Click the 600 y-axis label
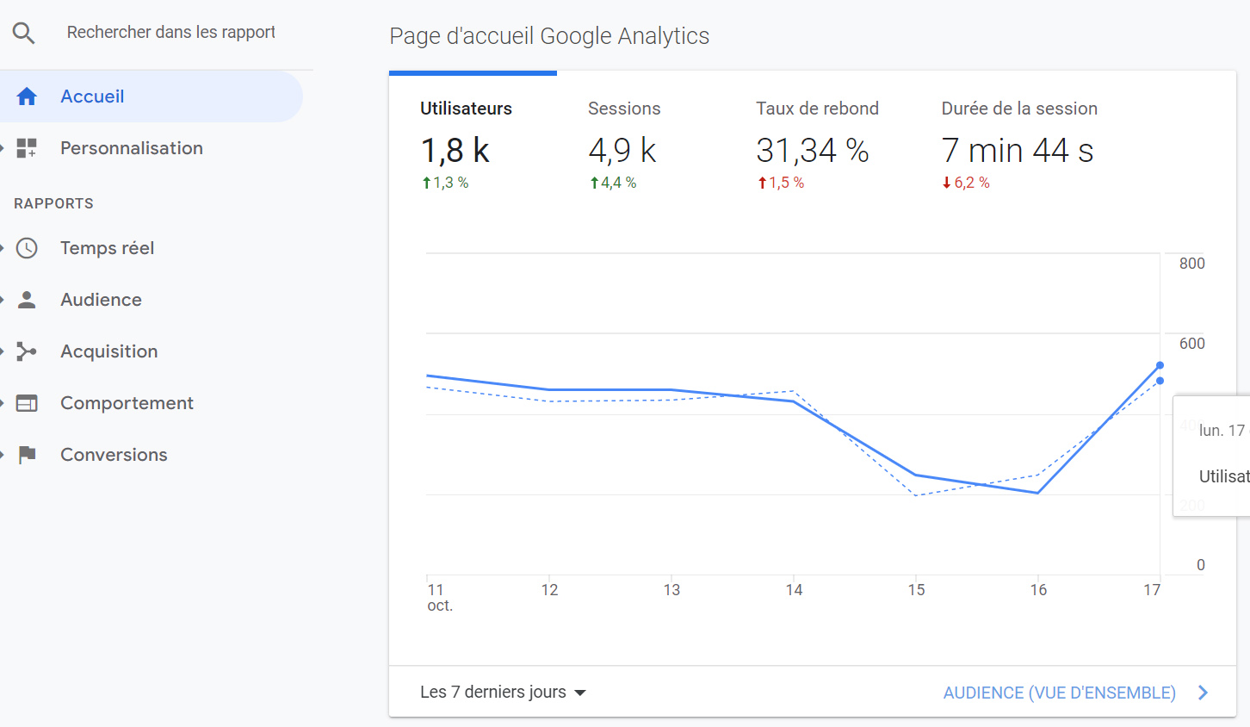 pyautogui.click(x=1192, y=344)
